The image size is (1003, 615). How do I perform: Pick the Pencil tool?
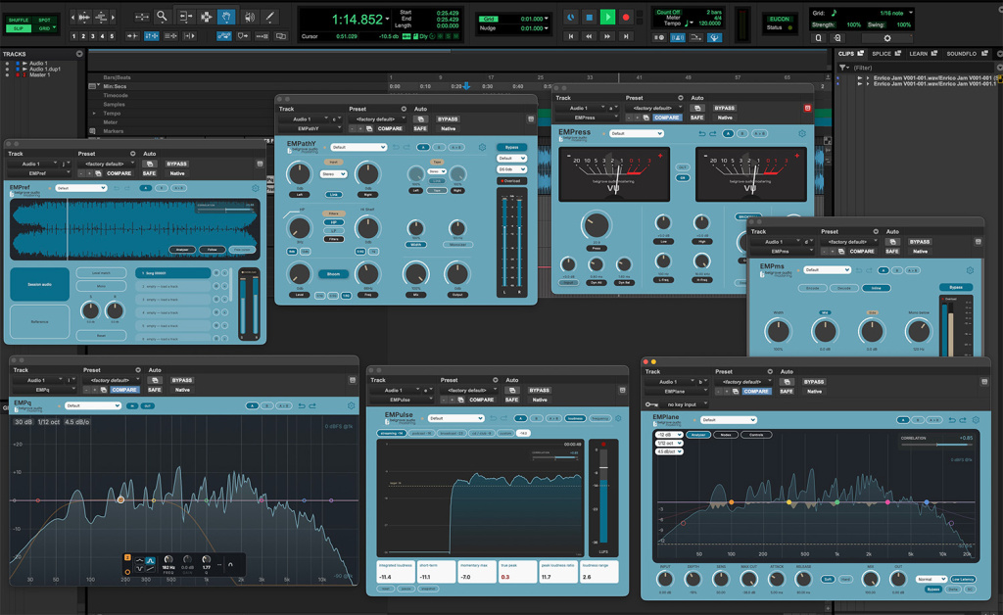tap(270, 17)
